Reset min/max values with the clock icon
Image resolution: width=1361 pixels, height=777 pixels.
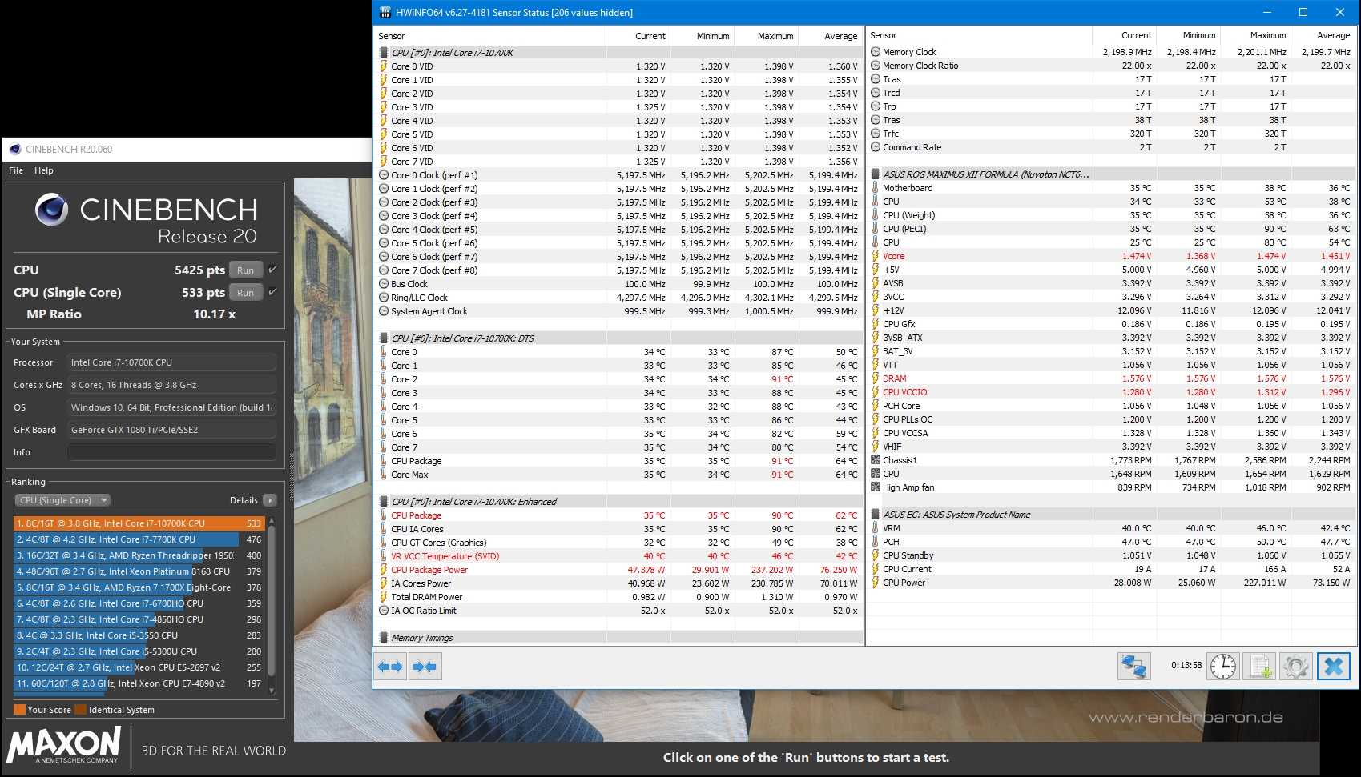(1222, 666)
